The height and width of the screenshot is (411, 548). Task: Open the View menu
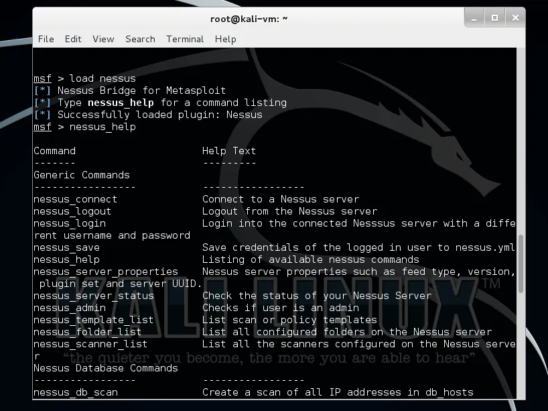coord(103,39)
